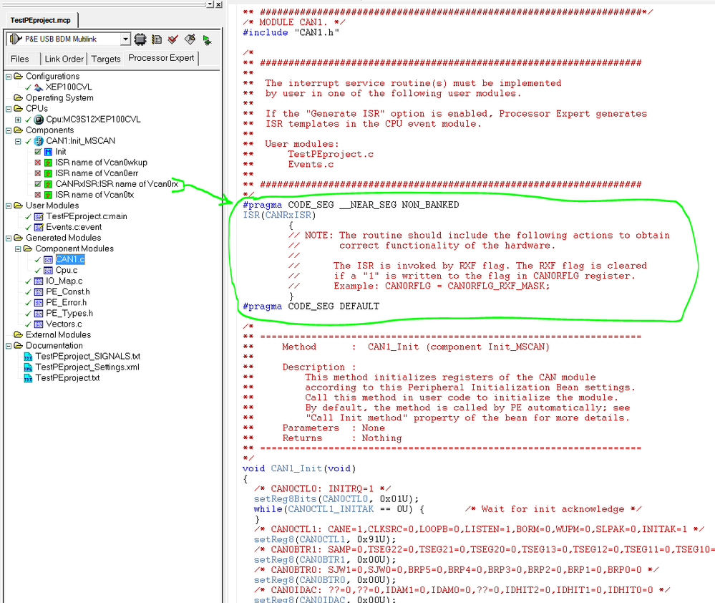Image resolution: width=715 pixels, height=603 pixels.
Task: Switch to the Link Order tab
Action: click(64, 59)
